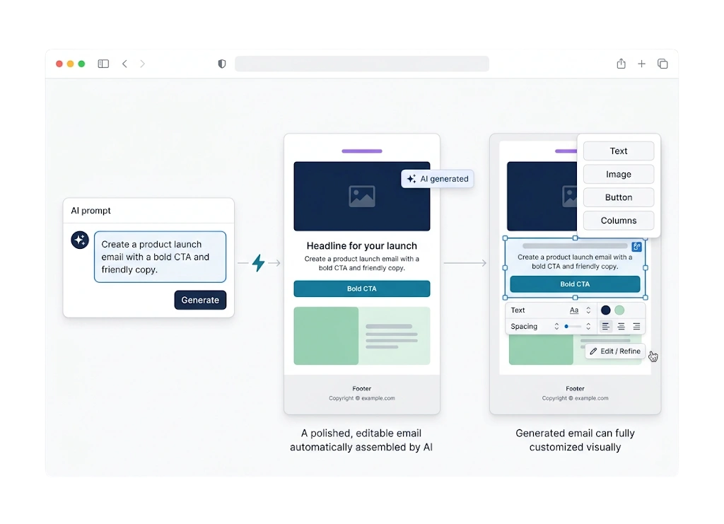Click the blue link icon on the selected block
Viewport: 724px width, 524px height.
pyautogui.click(x=637, y=247)
